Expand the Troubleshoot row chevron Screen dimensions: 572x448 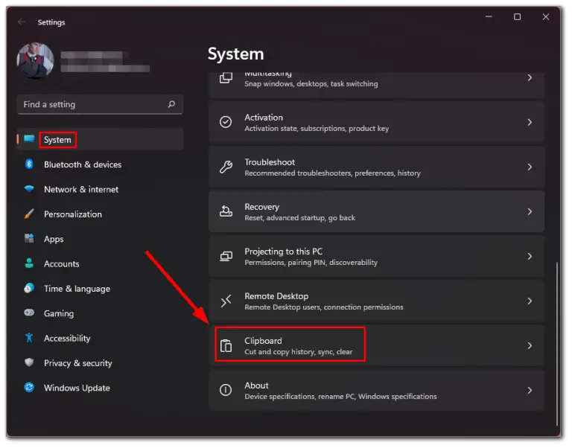pyautogui.click(x=530, y=167)
